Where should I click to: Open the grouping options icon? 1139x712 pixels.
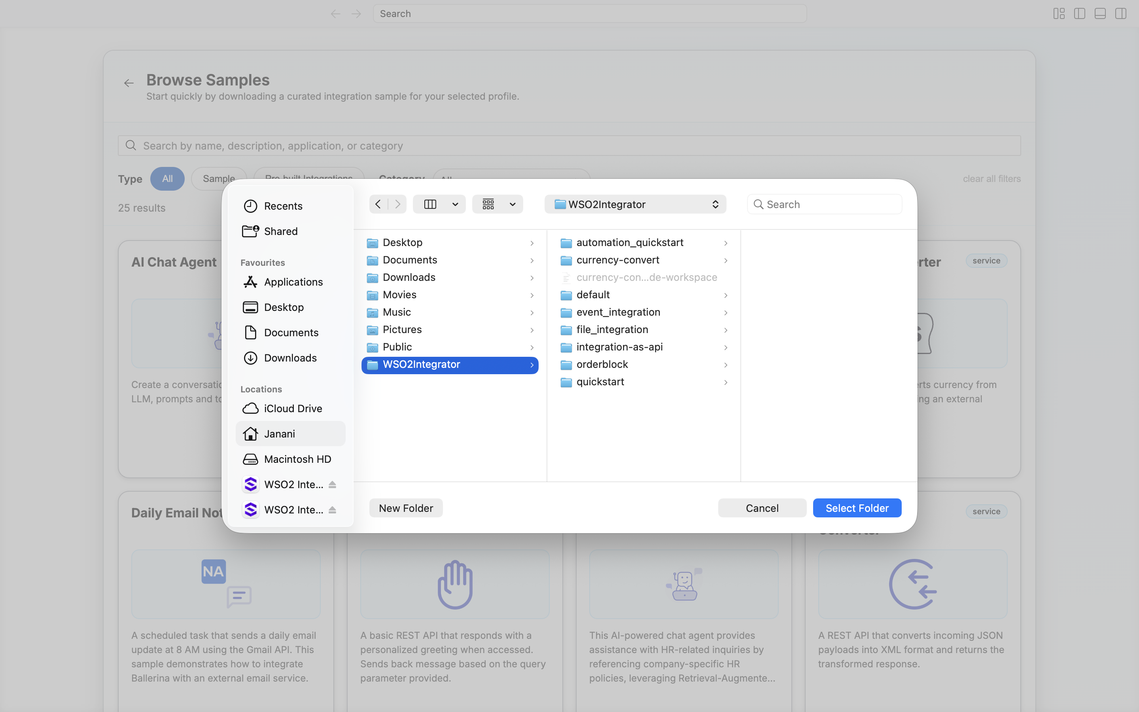[488, 204]
